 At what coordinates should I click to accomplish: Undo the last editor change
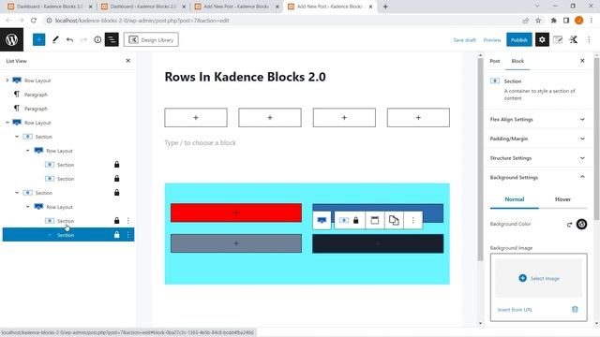click(69, 39)
